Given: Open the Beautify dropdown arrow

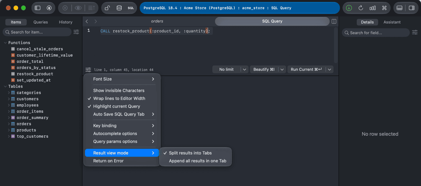Looking at the screenshot, I should click(282, 69).
